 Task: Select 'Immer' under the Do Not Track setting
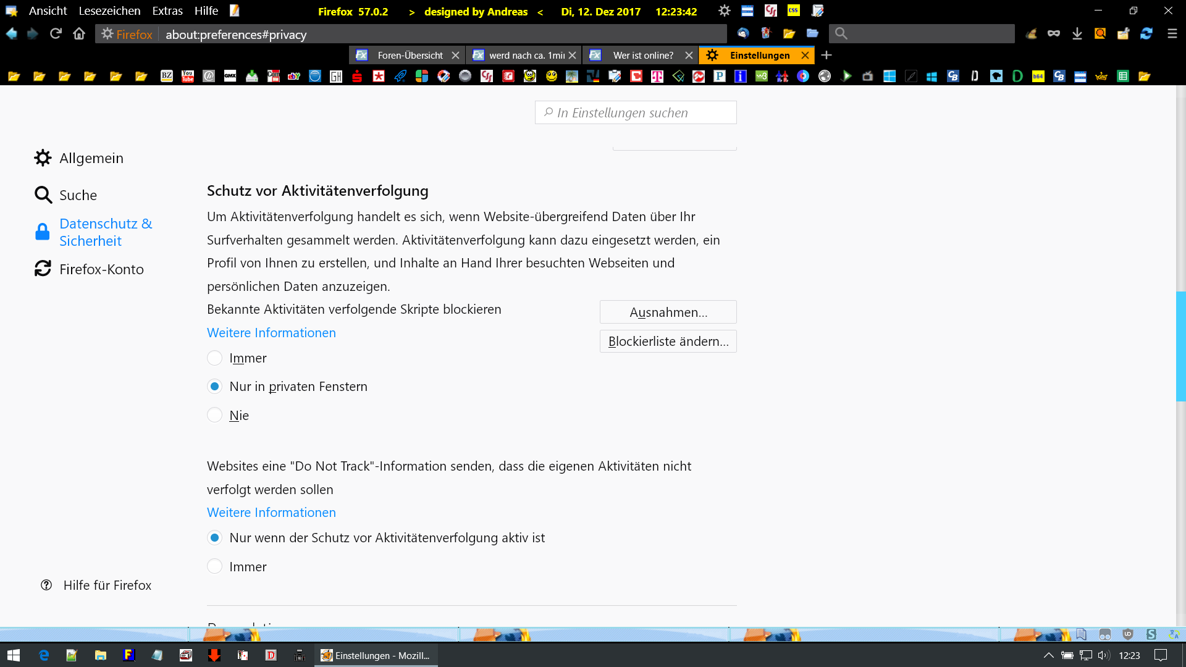click(214, 566)
